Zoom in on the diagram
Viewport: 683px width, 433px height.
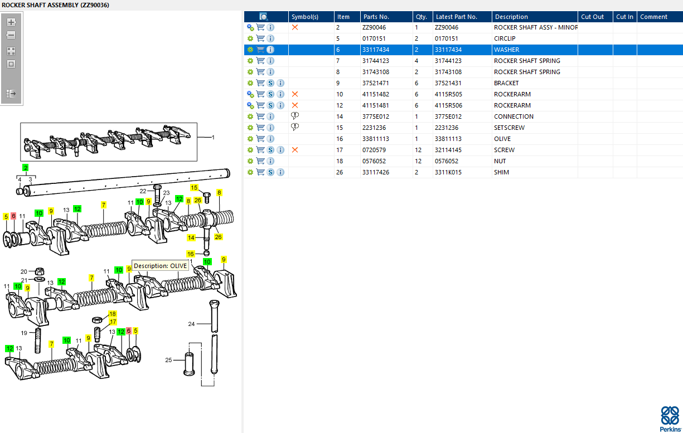[11, 23]
